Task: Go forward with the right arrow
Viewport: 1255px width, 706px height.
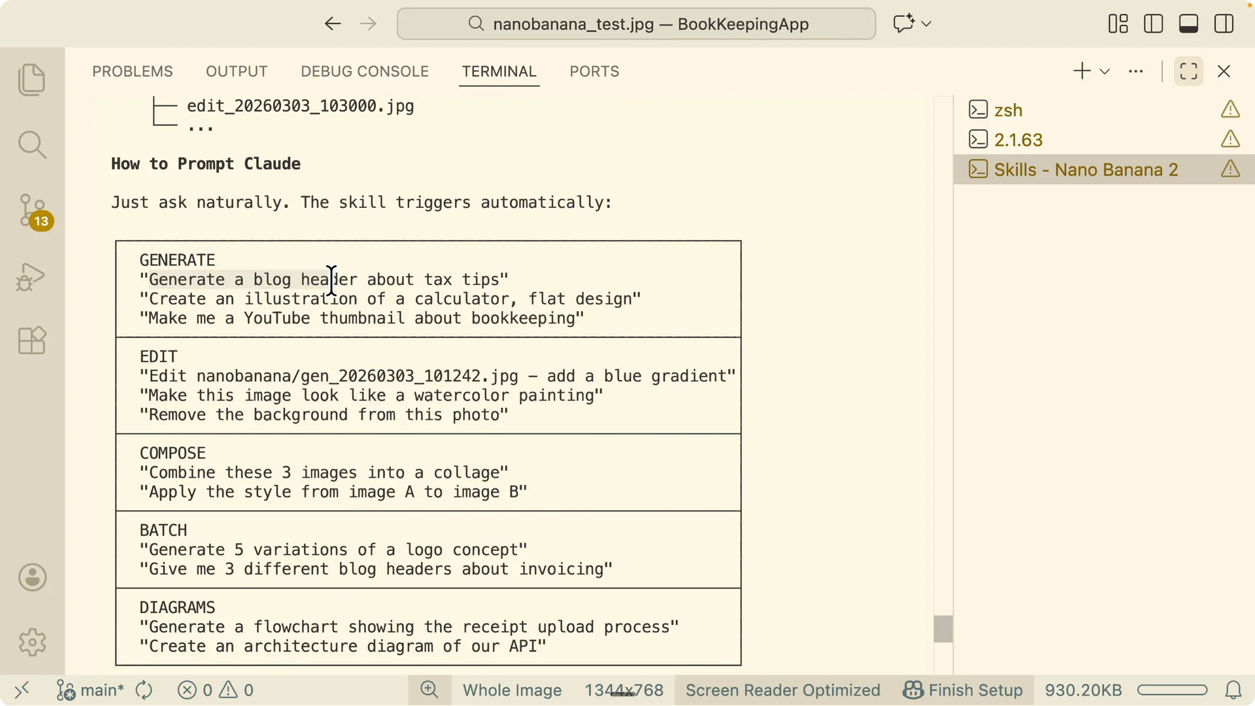Action: [369, 24]
